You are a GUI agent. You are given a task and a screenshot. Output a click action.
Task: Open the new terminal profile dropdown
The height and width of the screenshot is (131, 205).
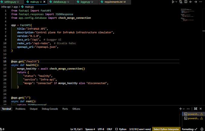(x=184, y=109)
